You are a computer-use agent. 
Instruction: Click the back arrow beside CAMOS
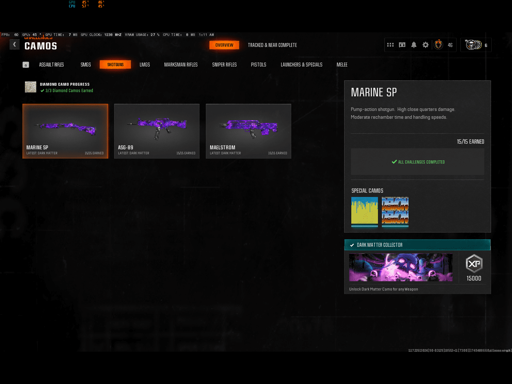pos(15,44)
